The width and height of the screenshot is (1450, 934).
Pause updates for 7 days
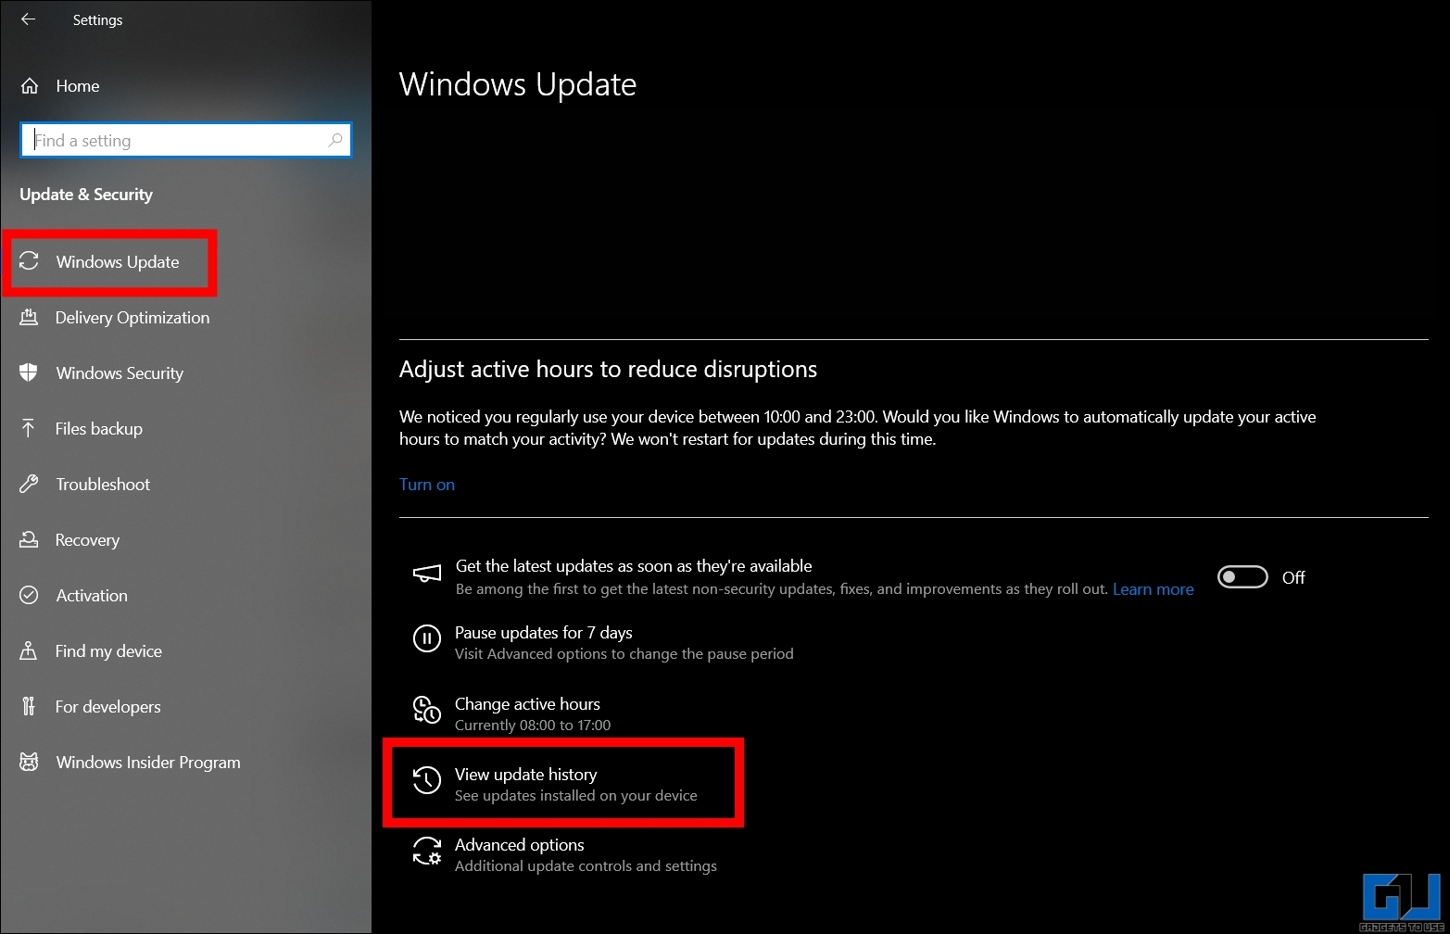tap(543, 632)
